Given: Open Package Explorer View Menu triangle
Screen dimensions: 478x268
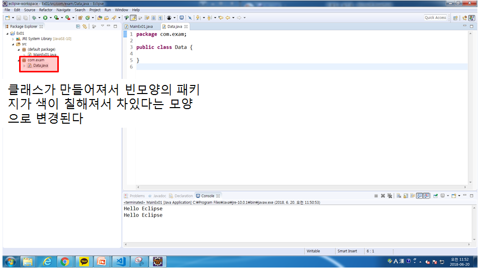Looking at the screenshot, I should [x=103, y=26].
